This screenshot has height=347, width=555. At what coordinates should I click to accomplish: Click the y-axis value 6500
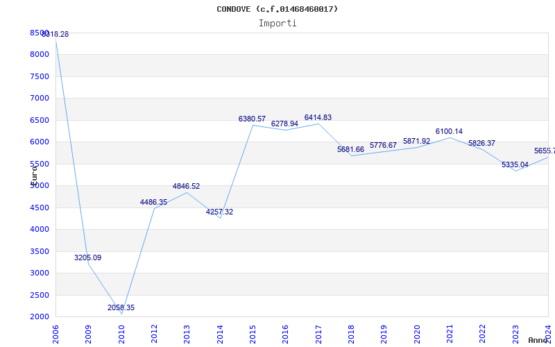click(40, 120)
